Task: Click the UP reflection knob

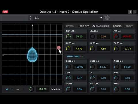Action: [92, 78]
